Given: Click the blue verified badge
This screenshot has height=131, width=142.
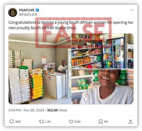Looking at the screenshot, I should coord(37,10).
